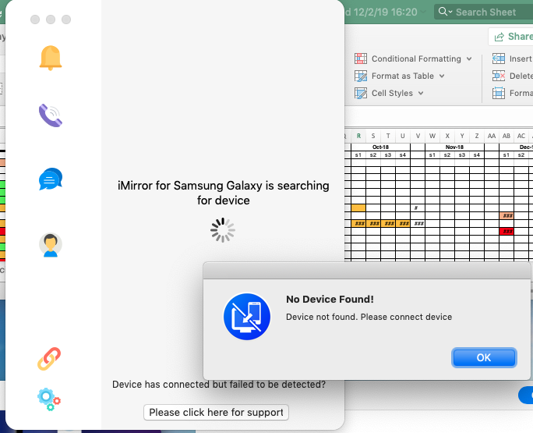Open the notifications bell in iMirror sidebar
533x433 pixels.
51,58
